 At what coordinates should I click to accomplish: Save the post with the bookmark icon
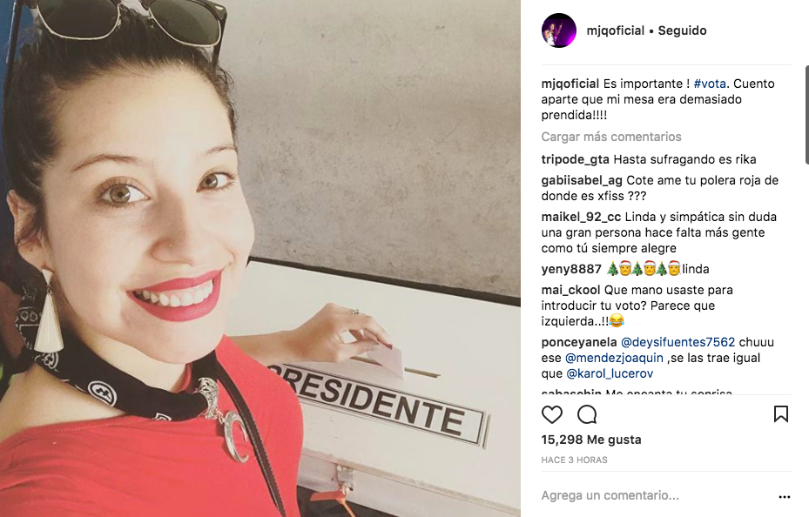(780, 414)
